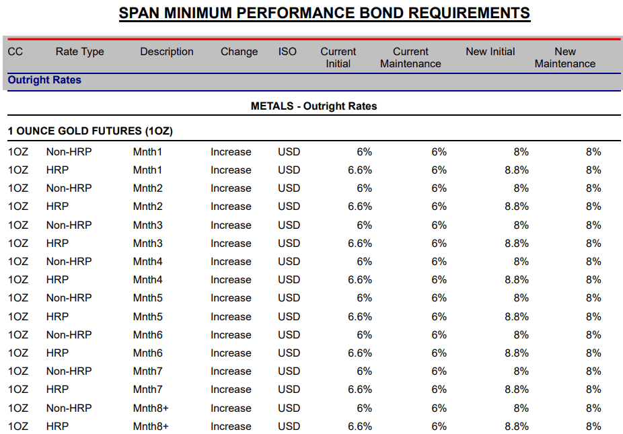Click the Change column header
Viewport: 623px width, 434px height.
click(240, 52)
